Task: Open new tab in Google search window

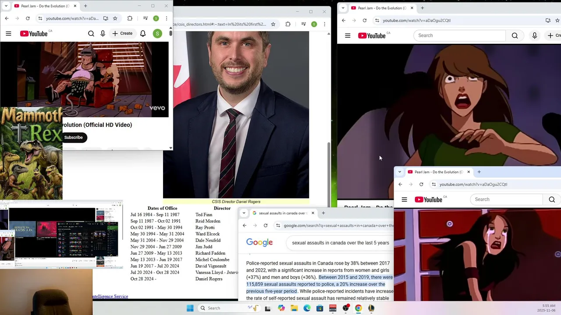Action: pyautogui.click(x=323, y=213)
